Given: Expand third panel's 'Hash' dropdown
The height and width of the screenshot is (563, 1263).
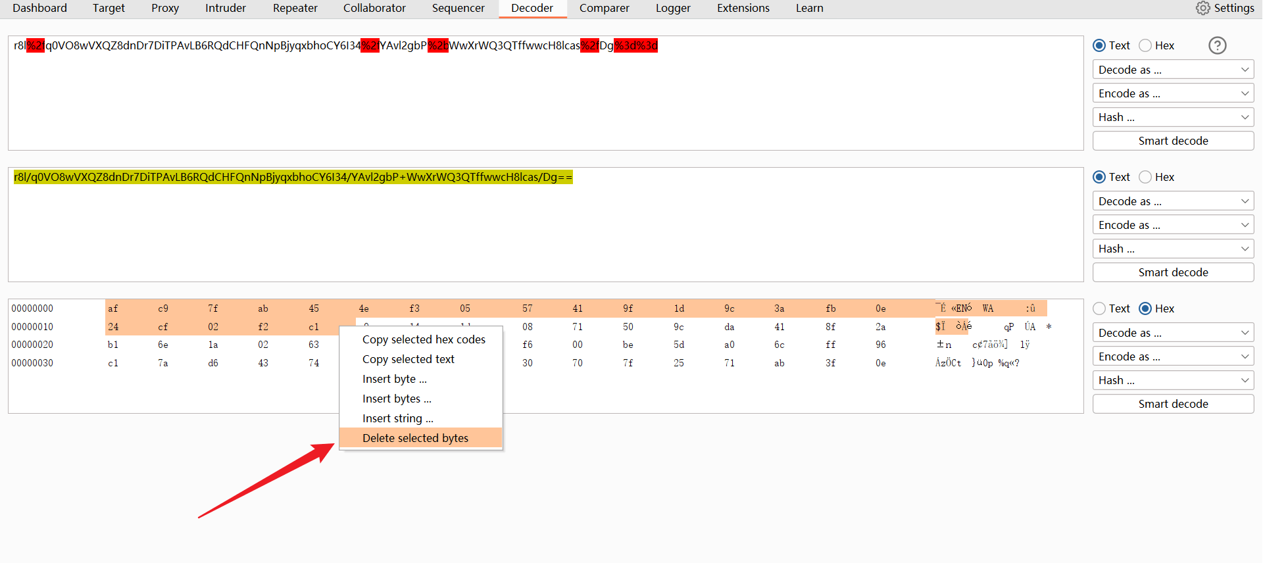Looking at the screenshot, I should [1173, 380].
